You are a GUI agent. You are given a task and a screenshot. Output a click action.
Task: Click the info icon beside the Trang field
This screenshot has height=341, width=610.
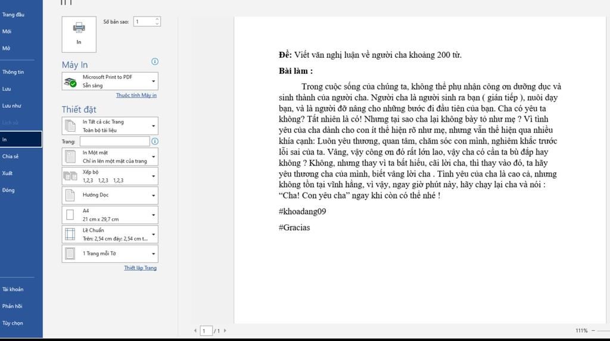click(155, 141)
